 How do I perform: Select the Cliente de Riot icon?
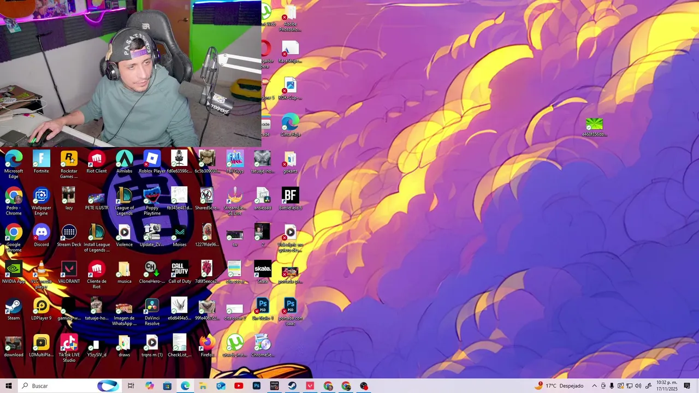[97, 275]
